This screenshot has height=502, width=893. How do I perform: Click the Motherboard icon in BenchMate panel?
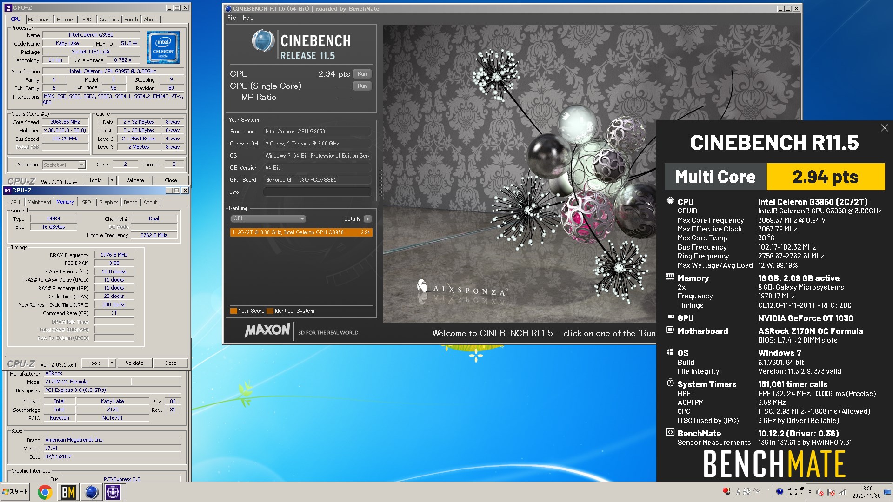pos(670,330)
